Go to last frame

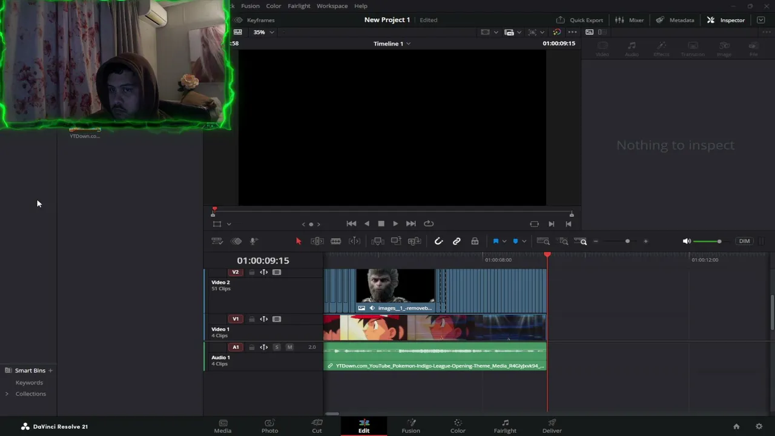tap(411, 223)
